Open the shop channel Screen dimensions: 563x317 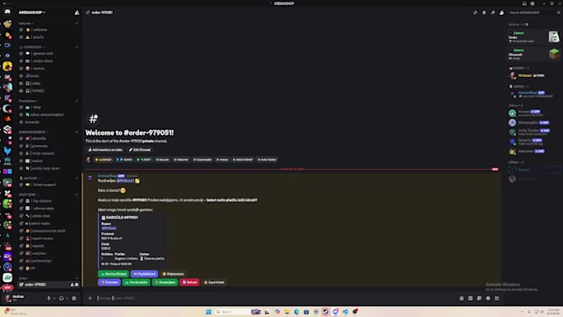[x=49, y=108]
